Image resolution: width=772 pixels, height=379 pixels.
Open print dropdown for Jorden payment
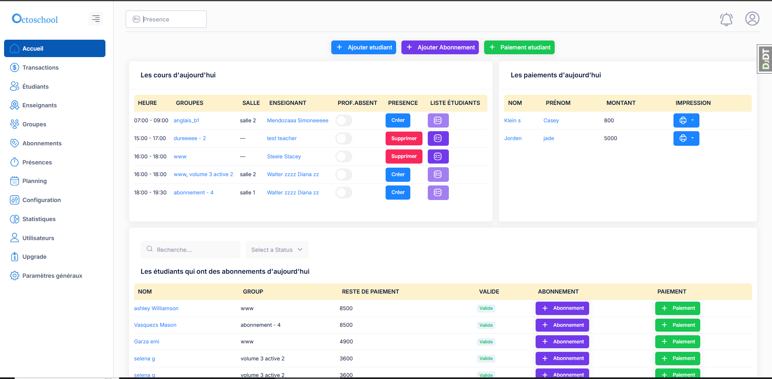(692, 138)
